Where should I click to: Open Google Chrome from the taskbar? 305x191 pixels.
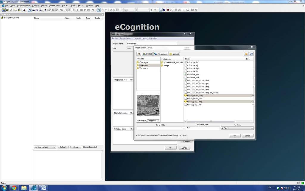tap(14, 188)
